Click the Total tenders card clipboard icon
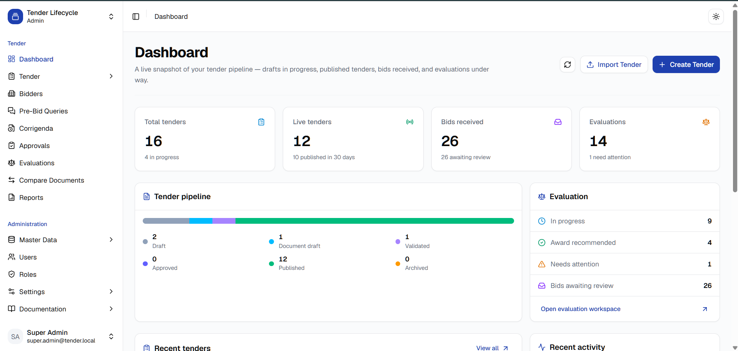The image size is (738, 351). pos(261,122)
